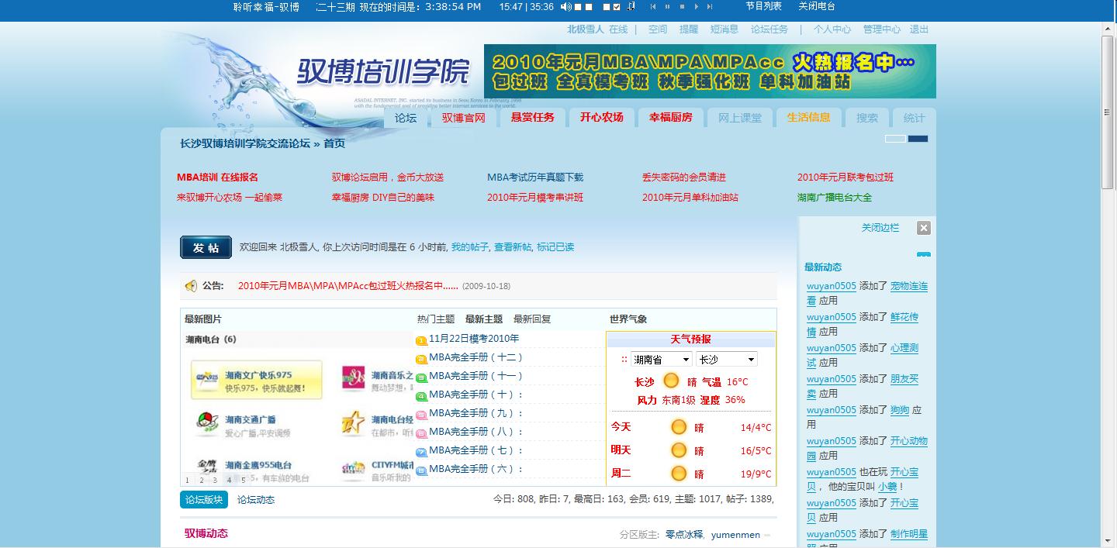Open the 在线 status dropdown
Screen dimensions: 1117x548
pos(618,29)
